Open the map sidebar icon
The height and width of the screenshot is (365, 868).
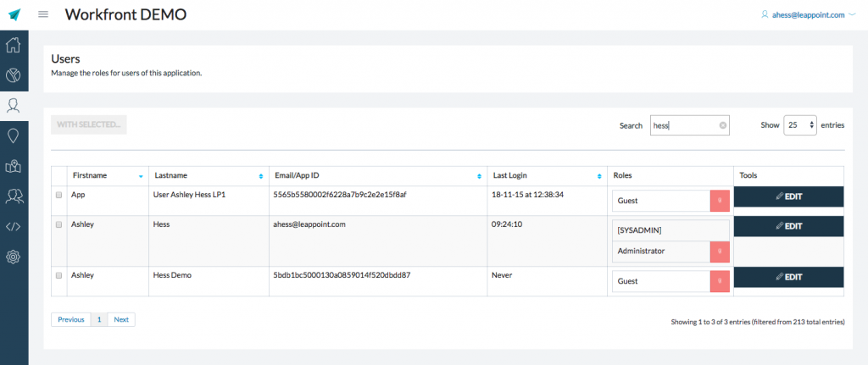point(14,166)
